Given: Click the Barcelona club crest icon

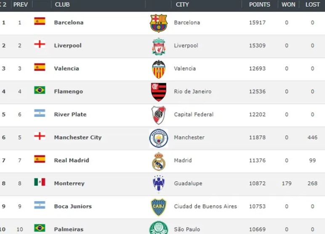Looking at the screenshot, I should pyautogui.click(x=159, y=23).
